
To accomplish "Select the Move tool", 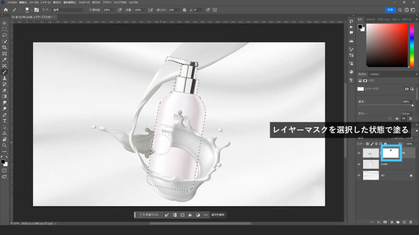I will pos(4,23).
